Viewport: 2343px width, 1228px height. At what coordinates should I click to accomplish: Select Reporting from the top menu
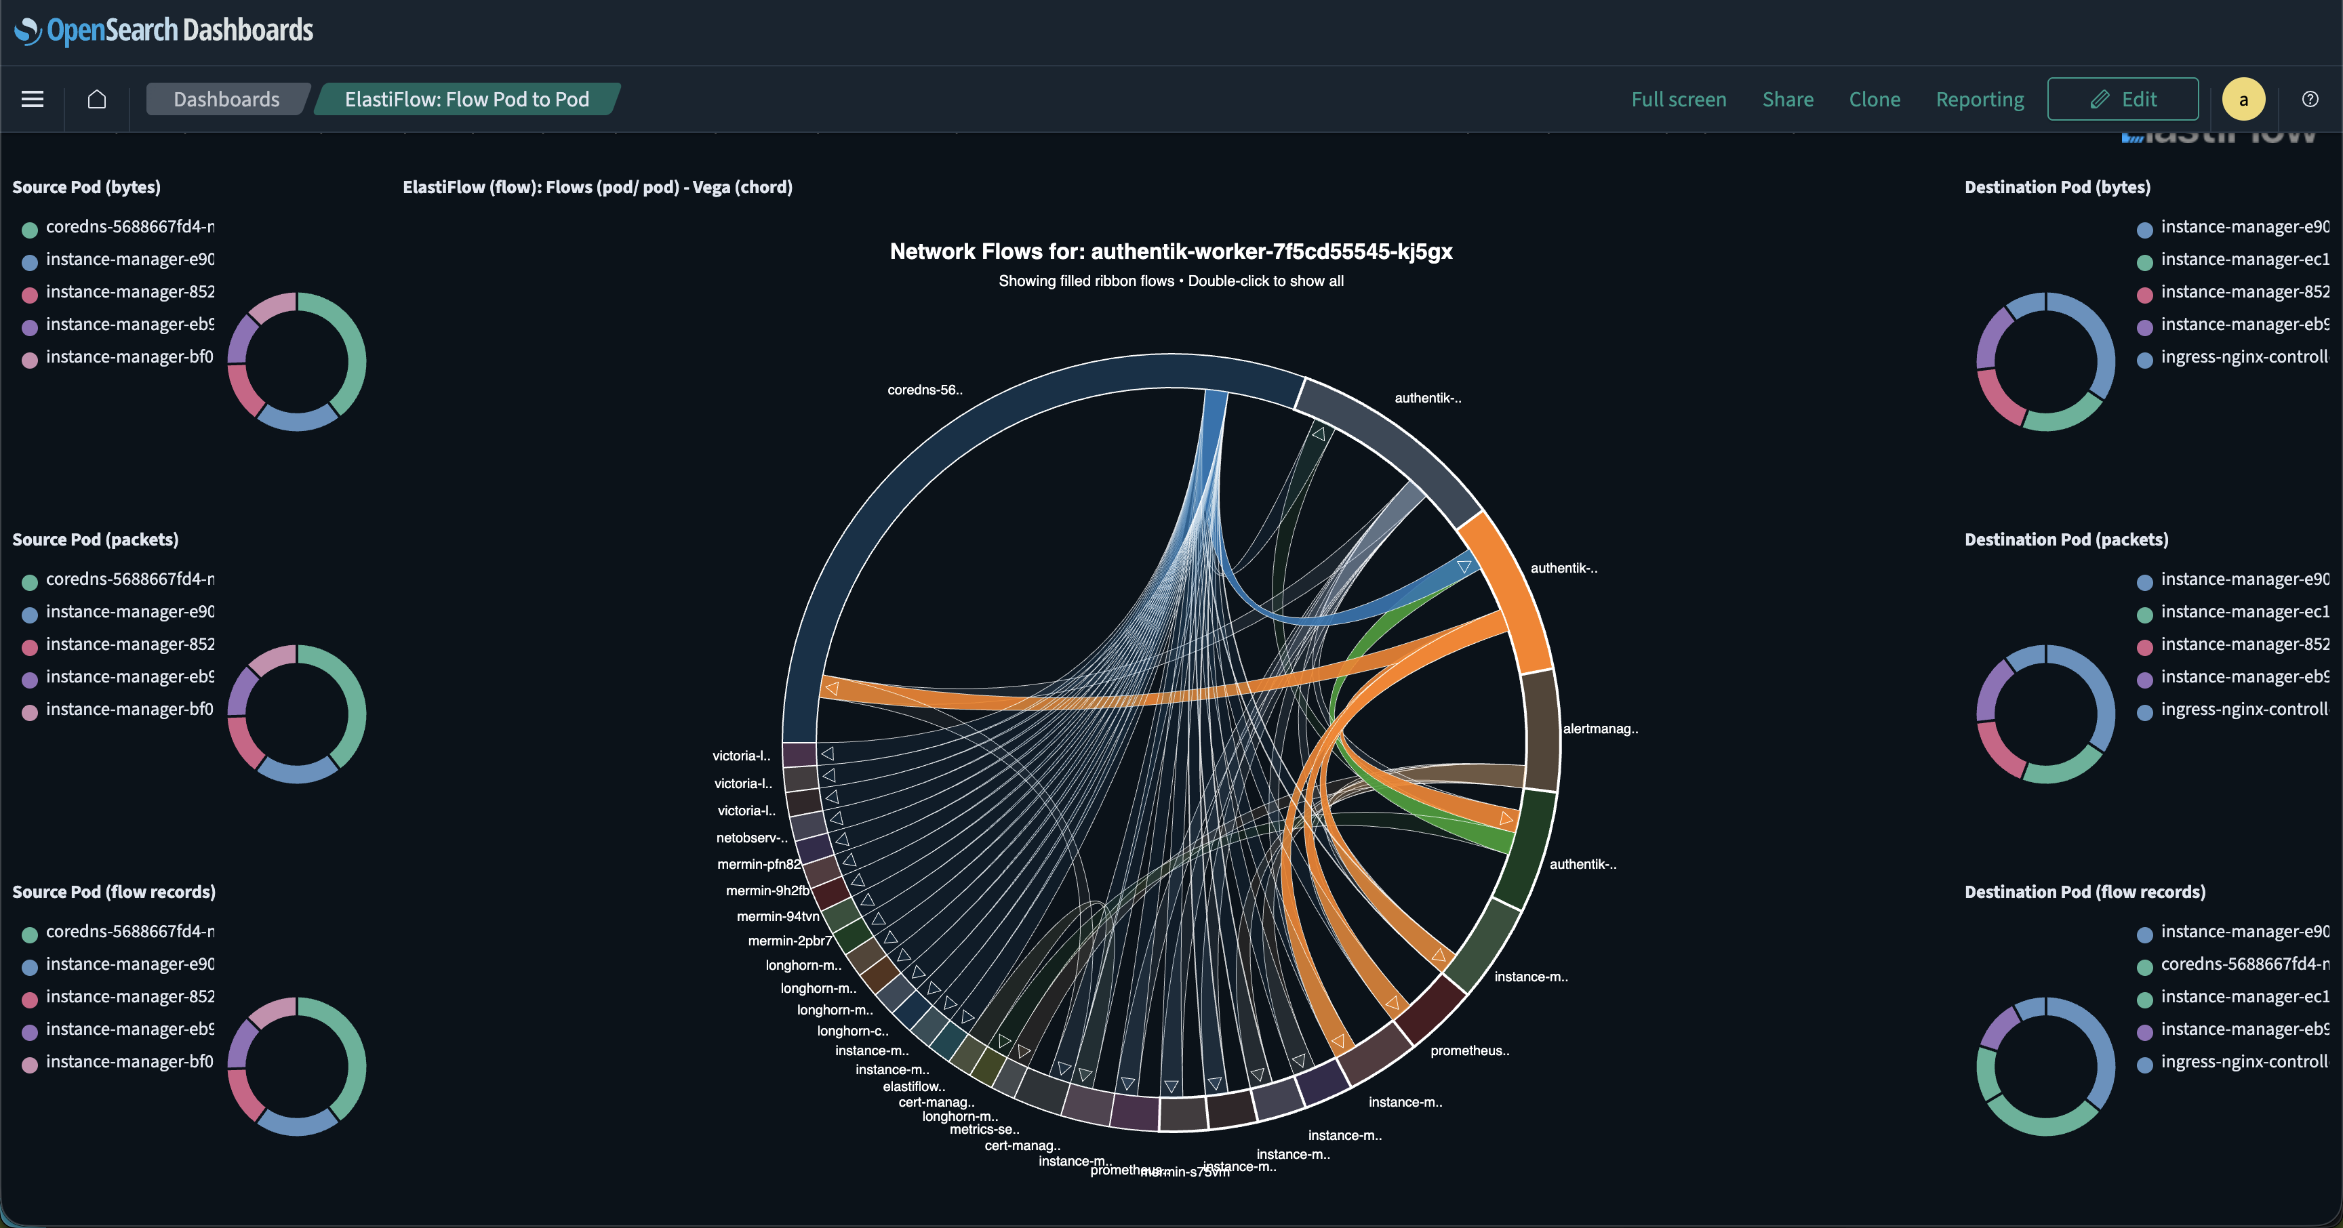1979,98
